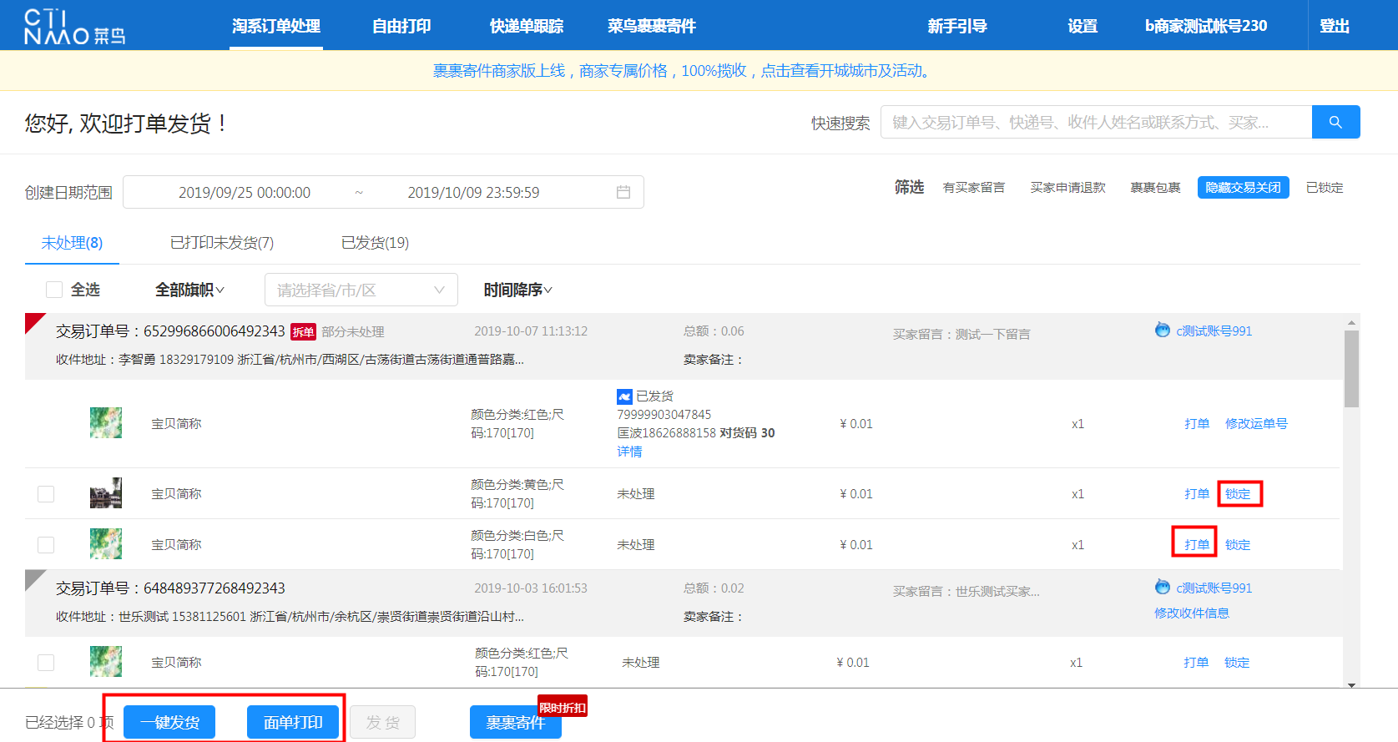1398x742 pixels.
Task: Click the blue magnifier search button
Action: coord(1335,122)
